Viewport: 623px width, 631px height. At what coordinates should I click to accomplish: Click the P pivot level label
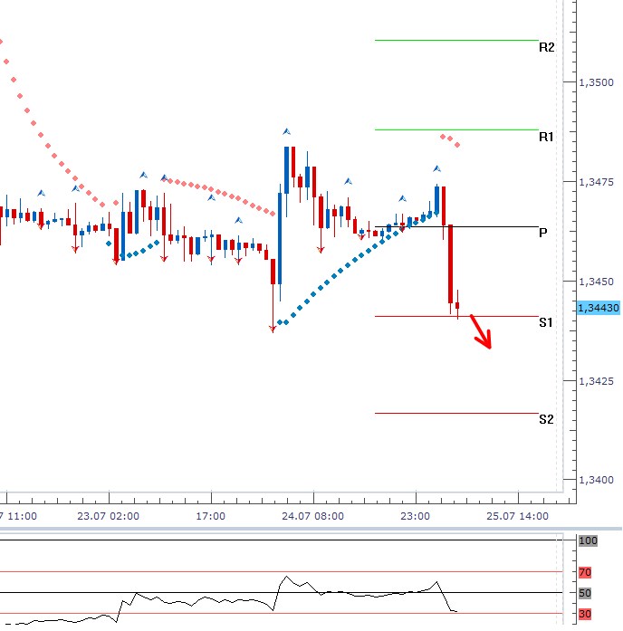pos(543,233)
